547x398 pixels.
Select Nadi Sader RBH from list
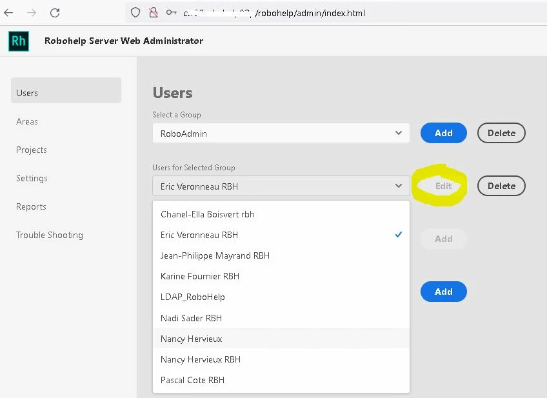[281, 318]
